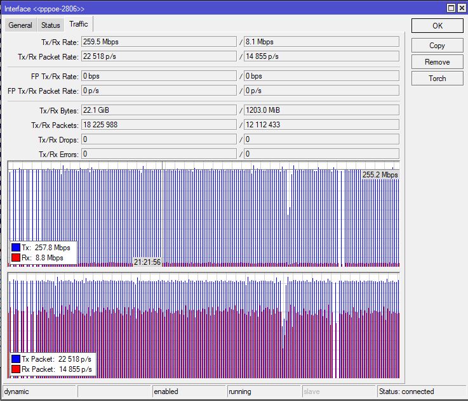
Task: Click the red Rx Packet legend swatch
Action: tap(16, 369)
